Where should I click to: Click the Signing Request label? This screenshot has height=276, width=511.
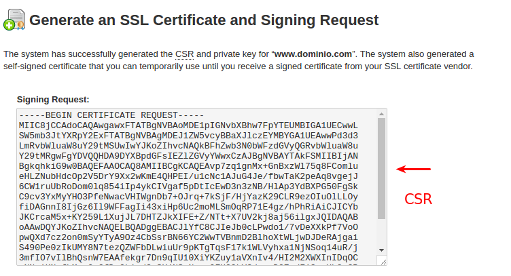53,100
